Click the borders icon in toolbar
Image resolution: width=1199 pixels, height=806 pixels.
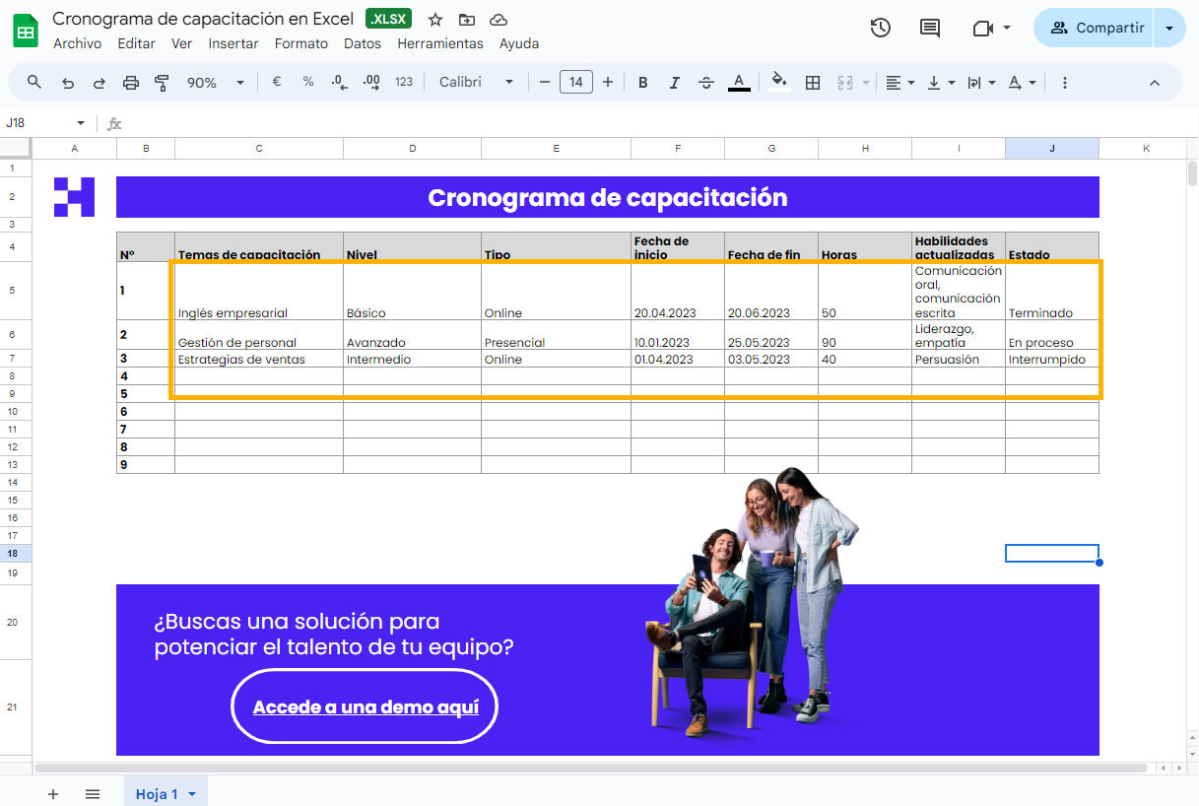tap(813, 83)
